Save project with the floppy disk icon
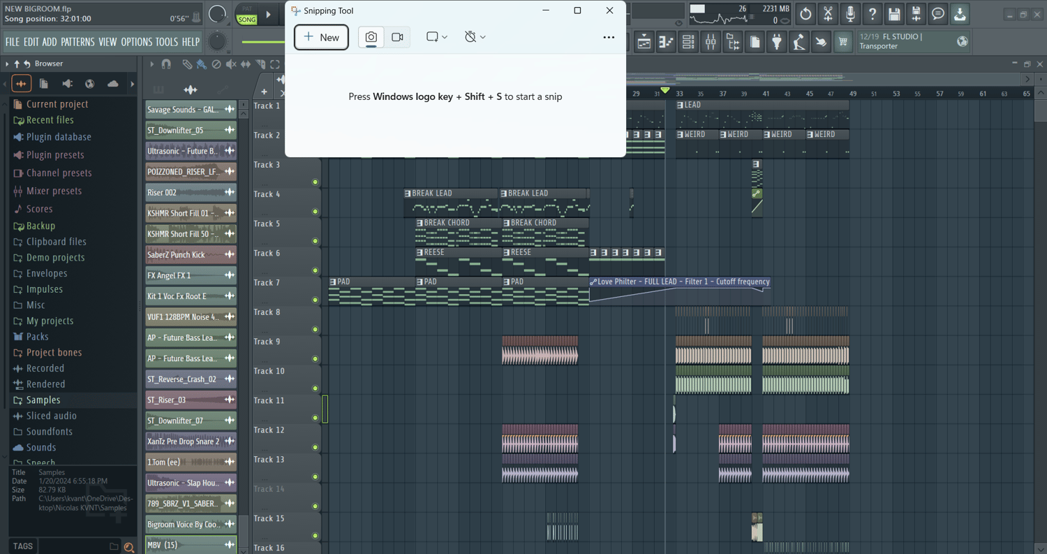1047x554 pixels. [894, 14]
